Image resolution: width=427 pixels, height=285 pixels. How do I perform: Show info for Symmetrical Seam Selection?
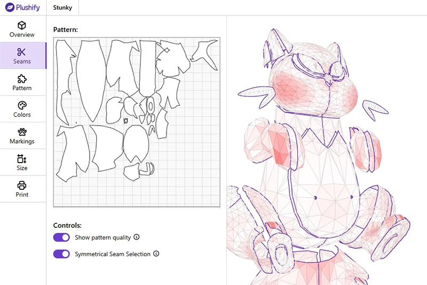(x=156, y=253)
